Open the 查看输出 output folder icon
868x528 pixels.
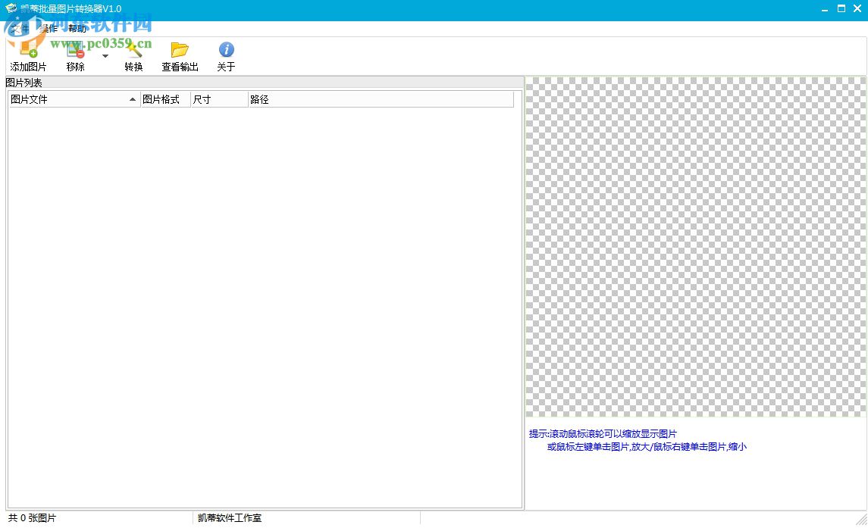pos(180,49)
